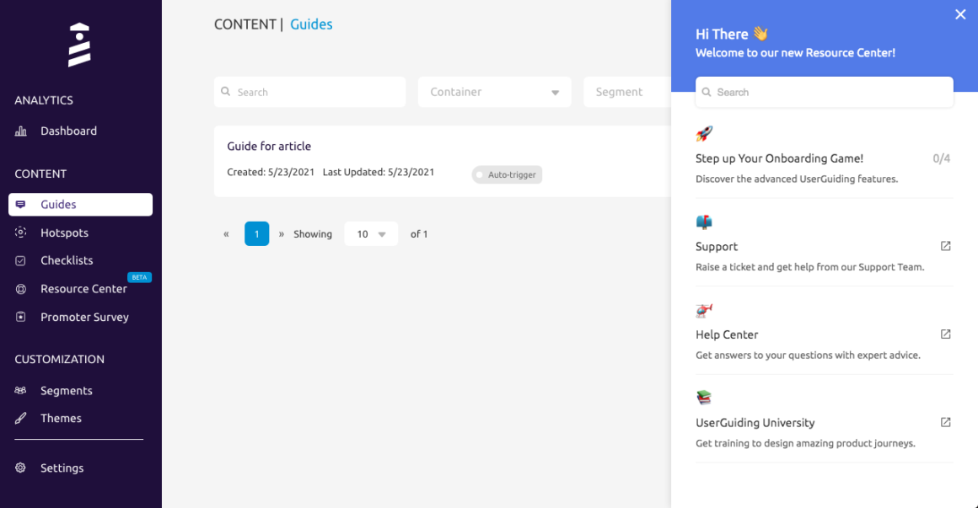Switch to the Guides tab in the header
Image resolution: width=978 pixels, height=508 pixels.
pyautogui.click(x=311, y=24)
